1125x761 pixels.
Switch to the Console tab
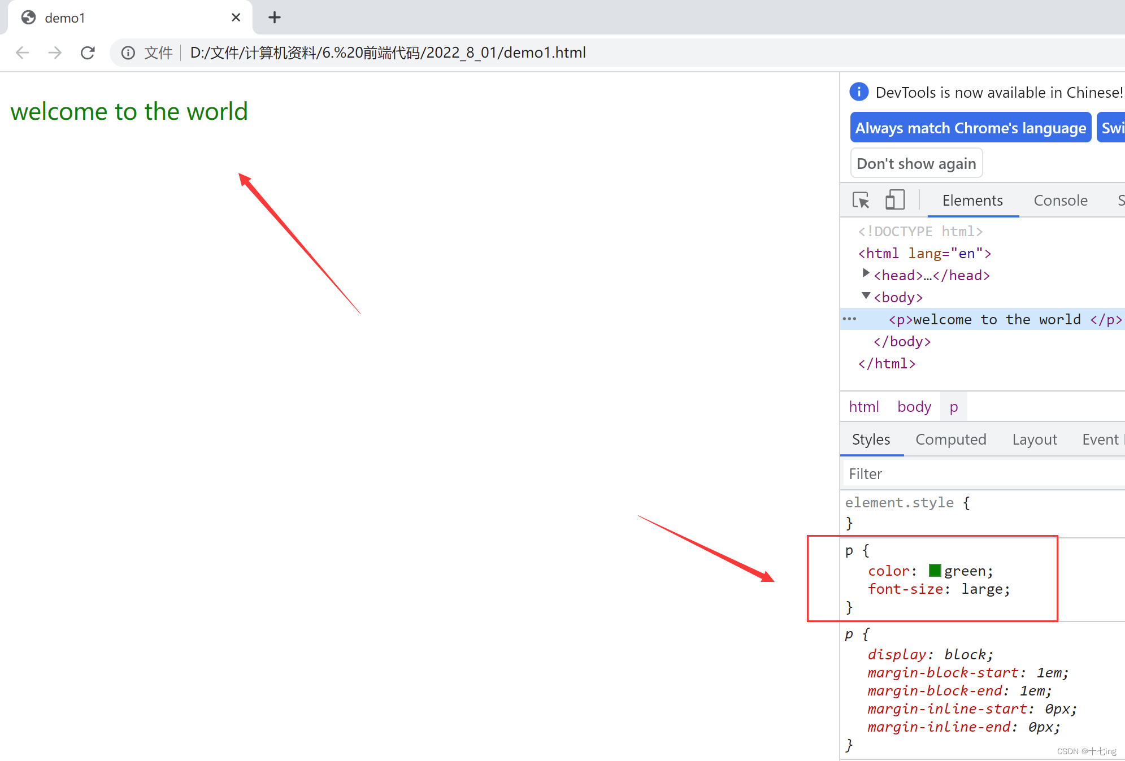click(x=1060, y=200)
